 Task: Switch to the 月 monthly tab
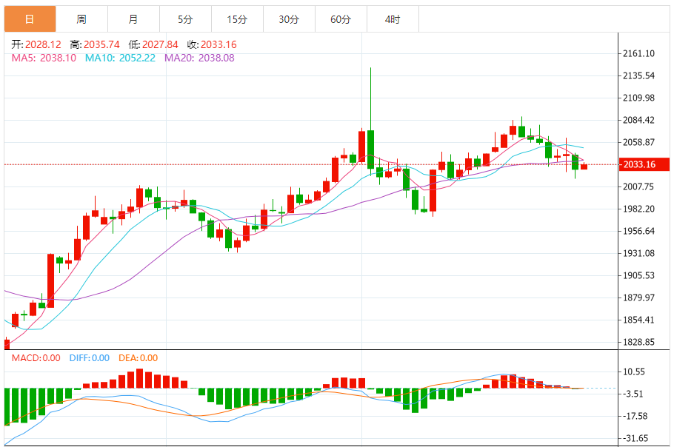pos(133,19)
